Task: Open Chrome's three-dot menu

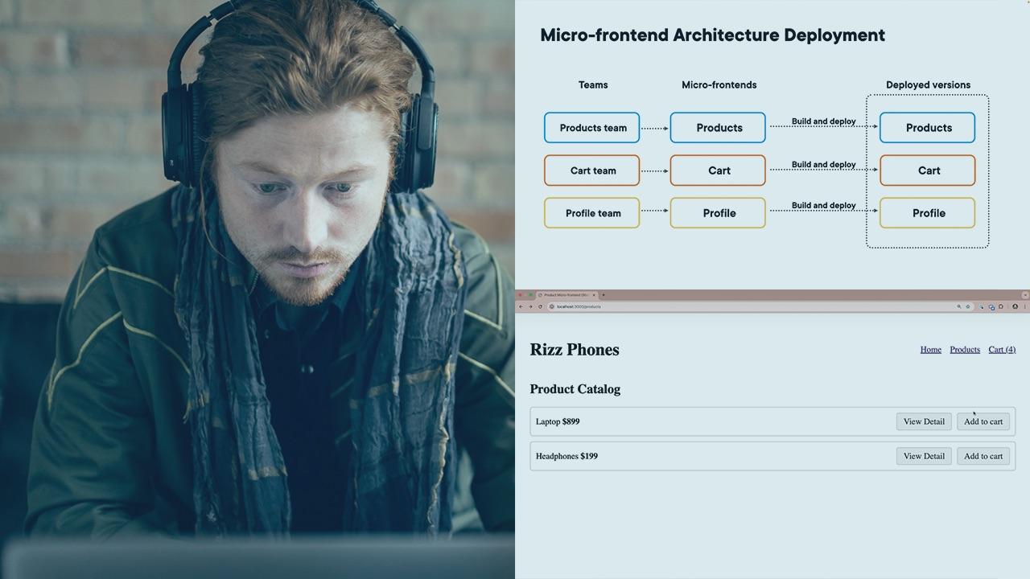Action: pos(1027,306)
